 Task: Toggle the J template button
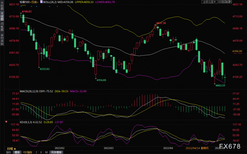(36, 152)
